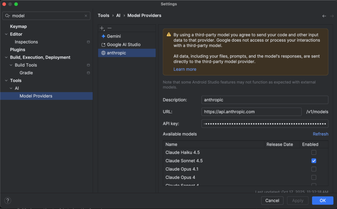Screen dimensions: 337x209
Task: Select the anthropic provider entry
Action: tap(116, 53)
